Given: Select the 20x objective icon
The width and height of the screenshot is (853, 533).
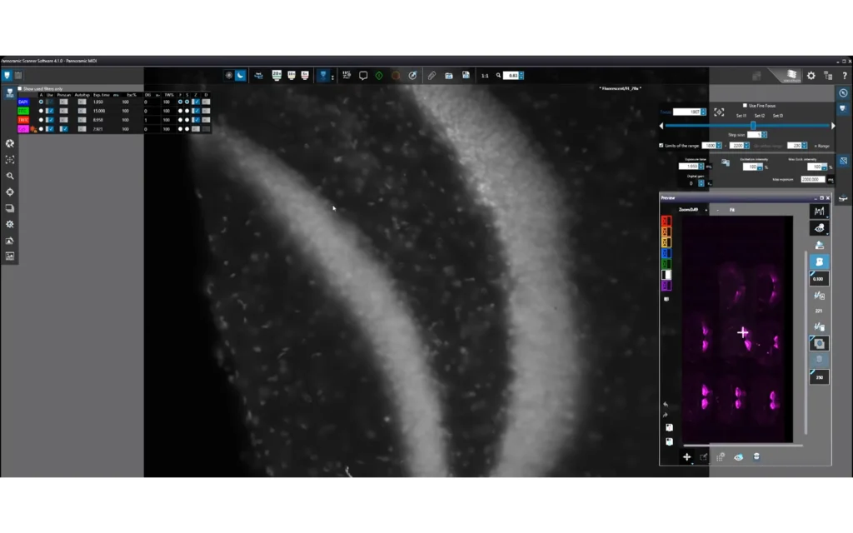Looking at the screenshot, I should (275, 75).
